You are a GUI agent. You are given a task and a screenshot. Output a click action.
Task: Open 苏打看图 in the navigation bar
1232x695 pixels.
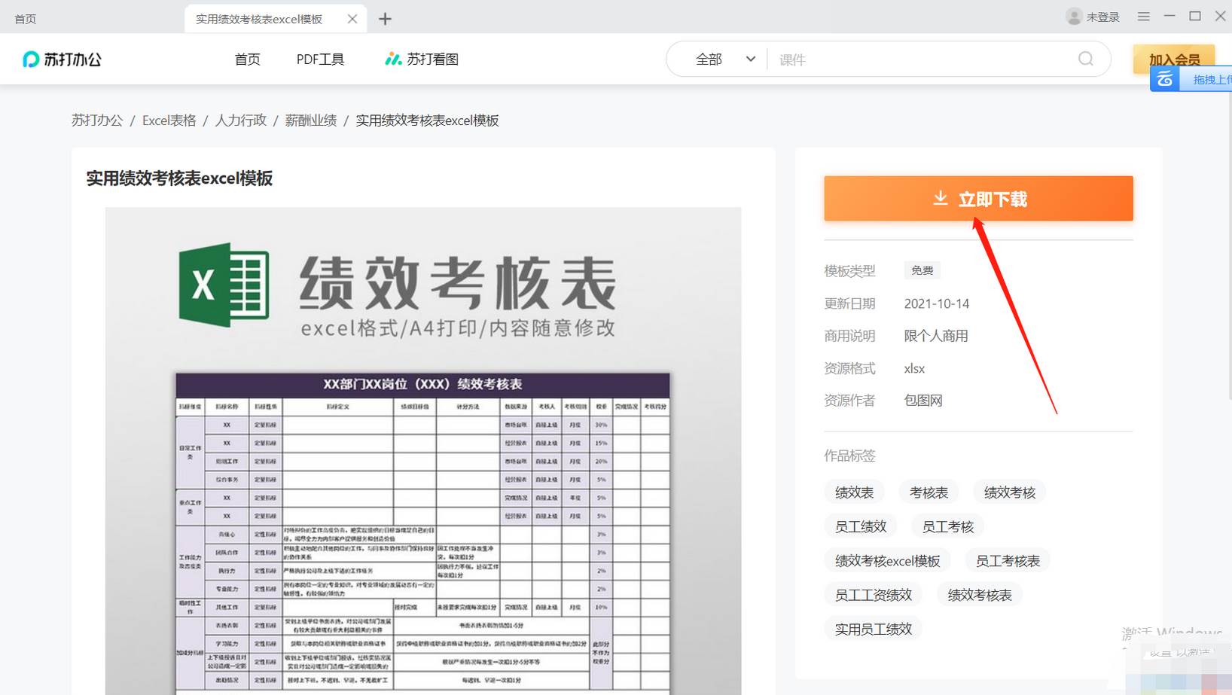pos(422,59)
